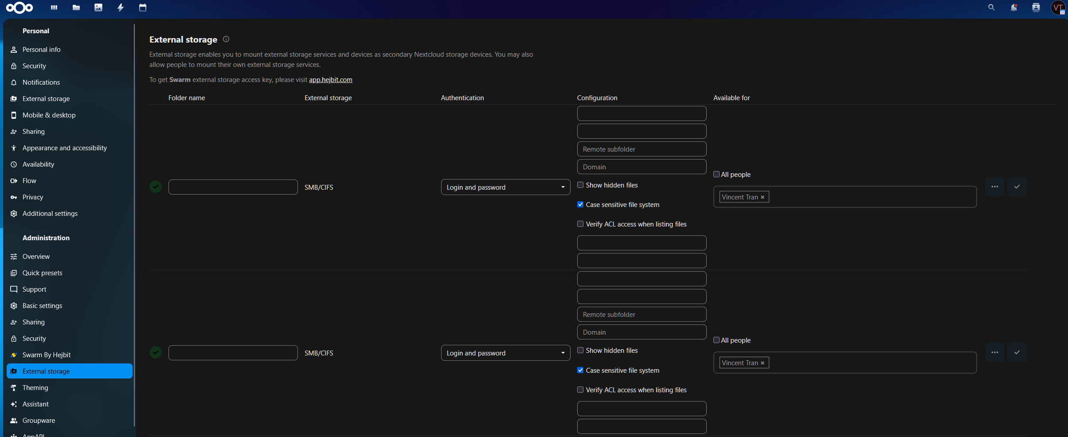Open the Contacts menu icon
Viewport: 1068px width, 437px height.
[x=1036, y=8]
